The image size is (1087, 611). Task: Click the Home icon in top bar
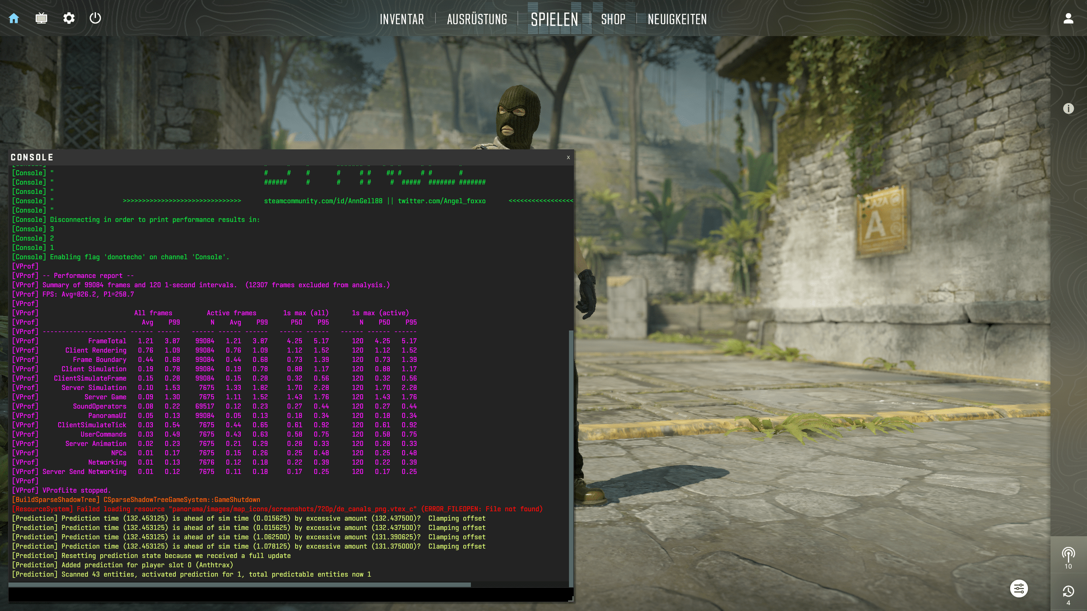pyautogui.click(x=14, y=18)
